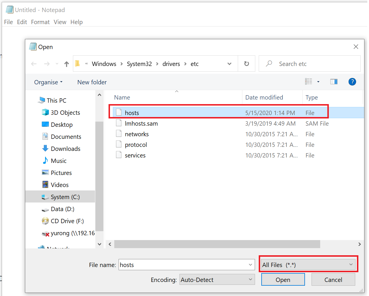Expand address bar path history dropdown
The width and height of the screenshot is (369, 296).
point(229,64)
